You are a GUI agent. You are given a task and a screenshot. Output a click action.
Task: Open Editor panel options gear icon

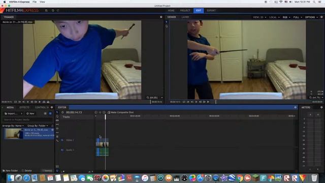tap(296, 107)
